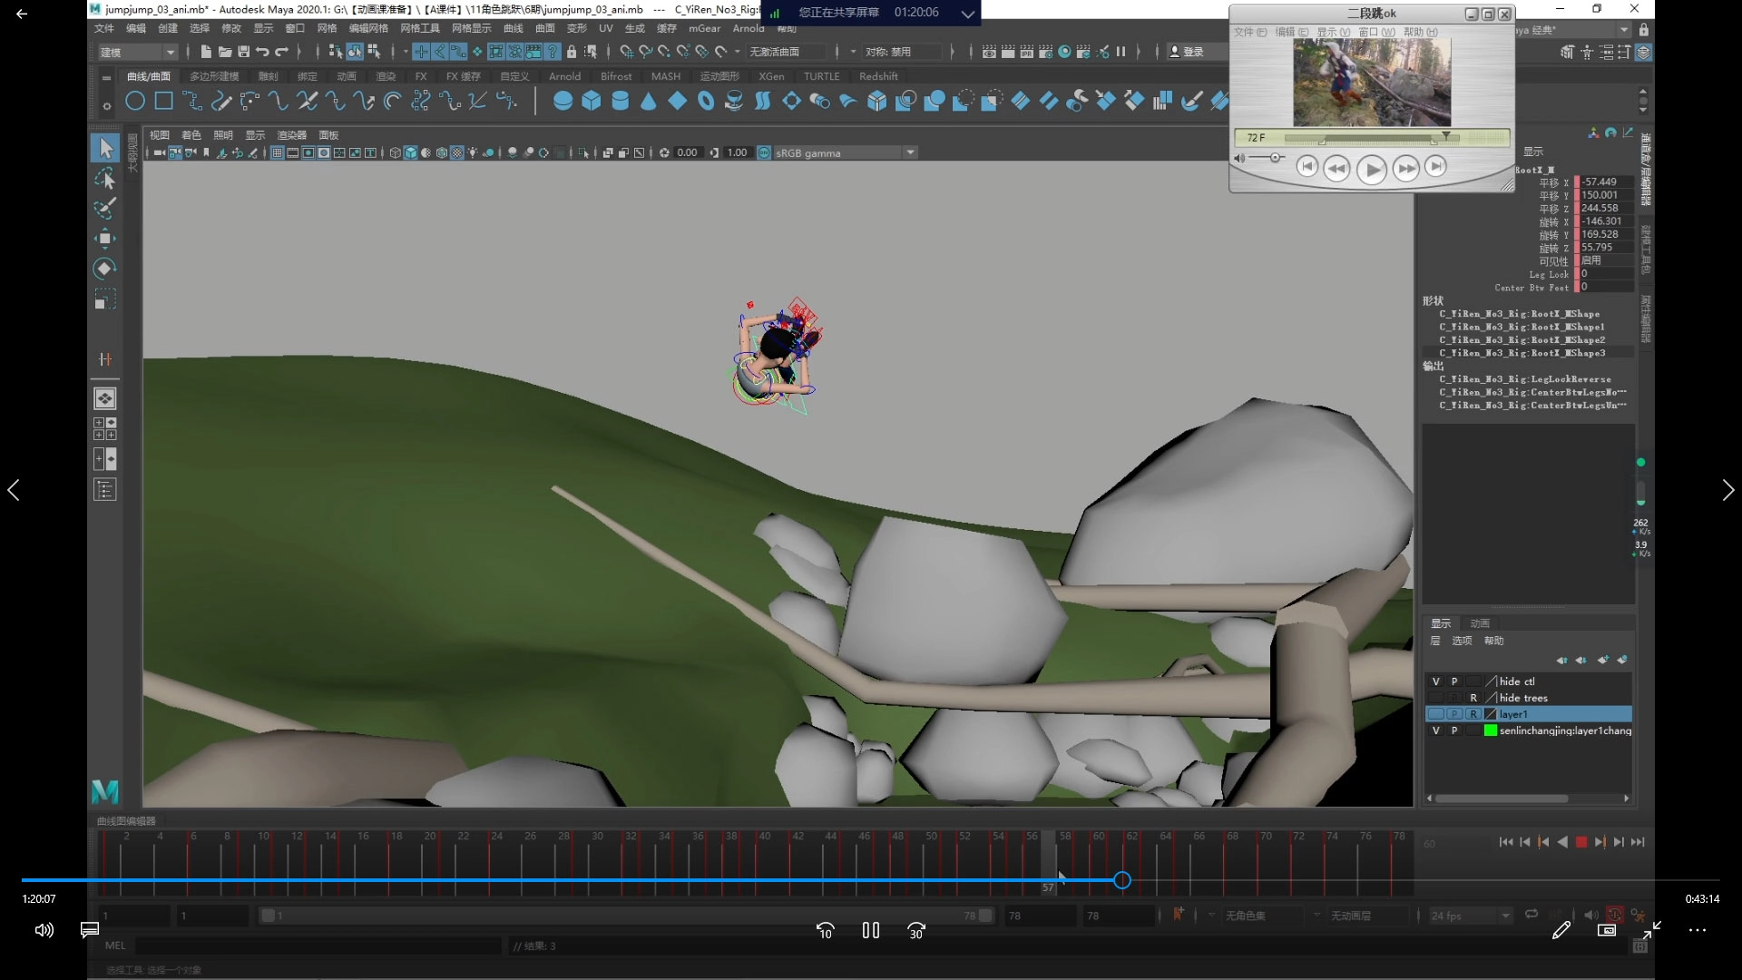Select the Move tool in left toolbox
Image resolution: width=1742 pixels, height=980 pixels.
[104, 239]
